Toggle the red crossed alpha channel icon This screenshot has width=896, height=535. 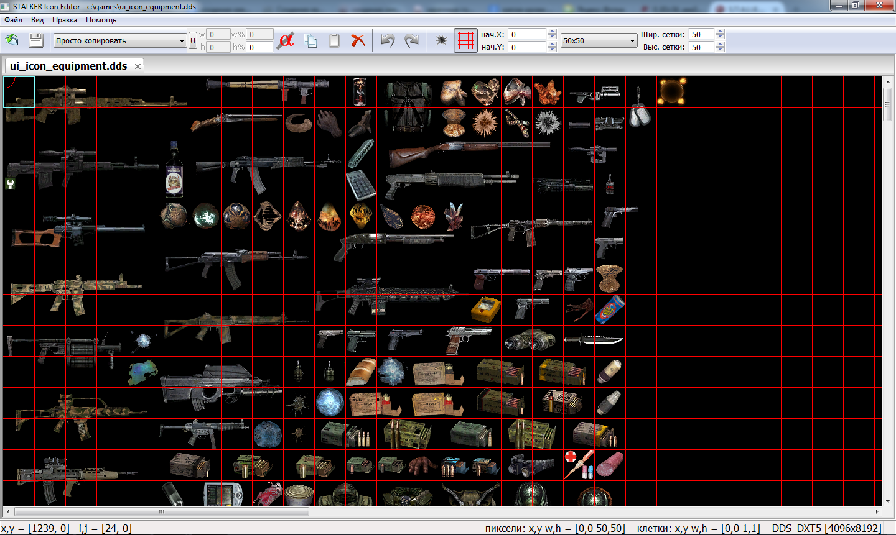(x=286, y=40)
